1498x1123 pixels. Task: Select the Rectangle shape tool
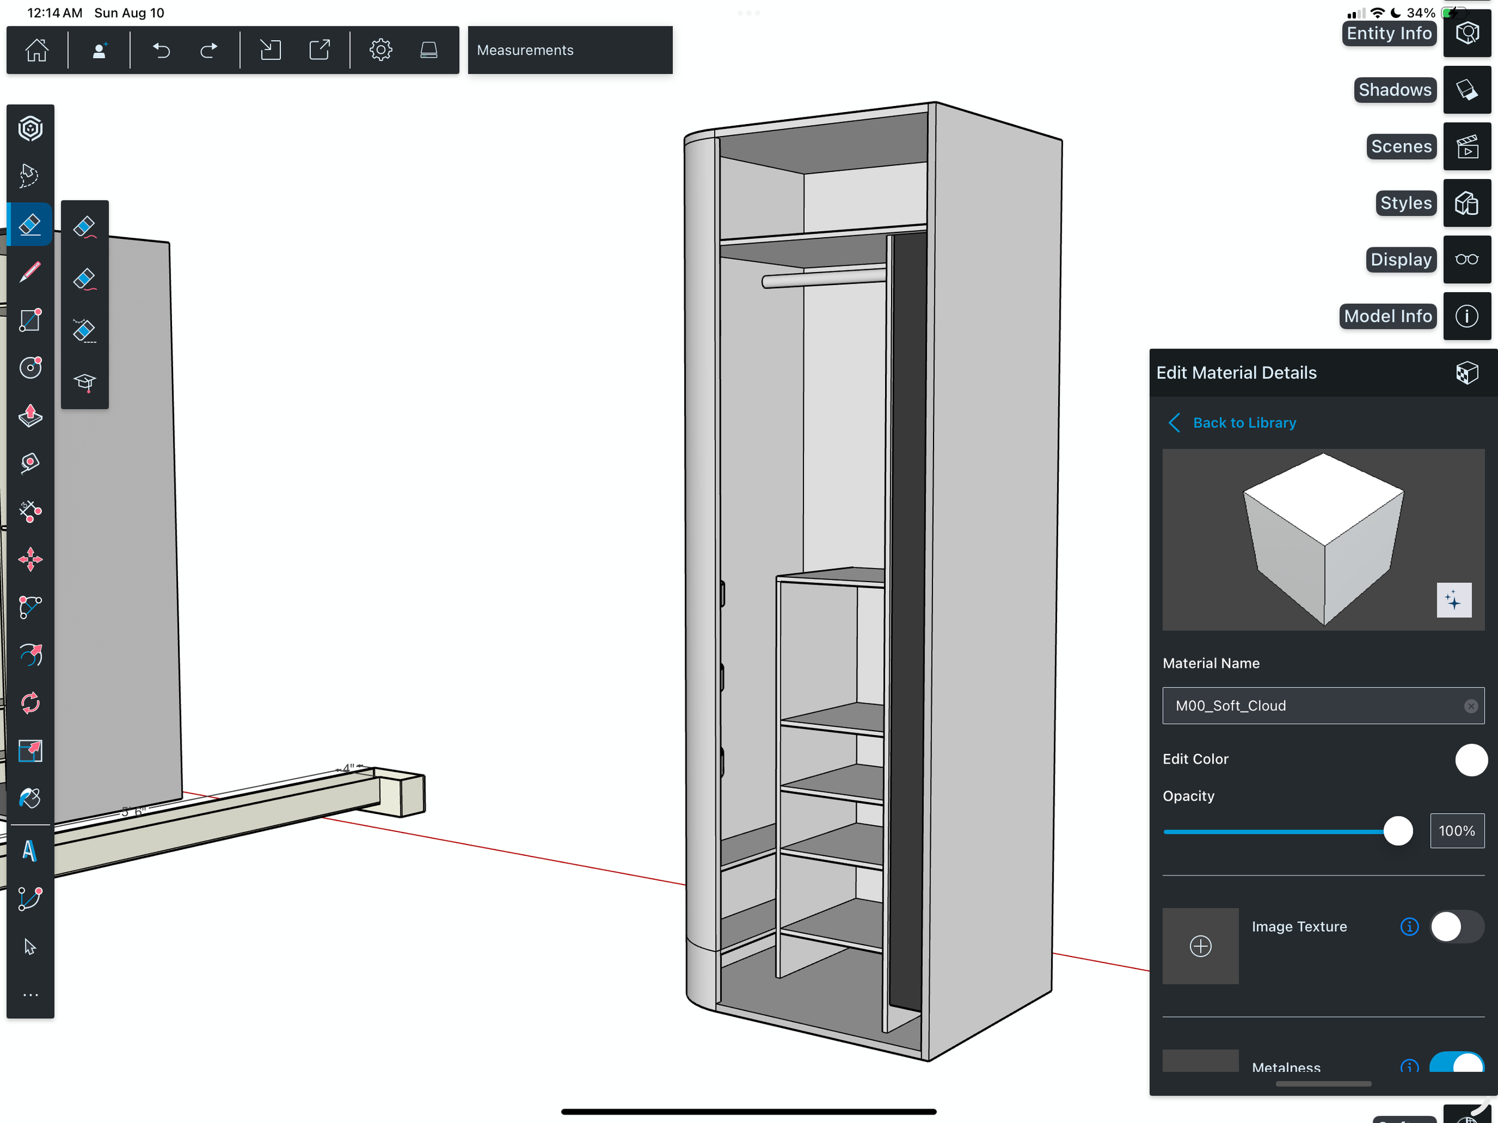coord(31,320)
